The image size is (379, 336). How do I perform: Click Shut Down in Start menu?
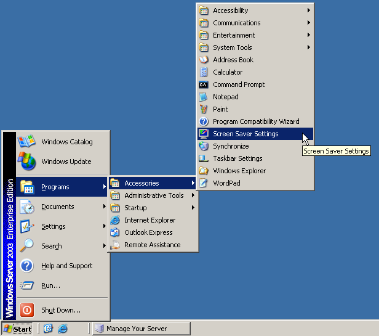click(60, 310)
